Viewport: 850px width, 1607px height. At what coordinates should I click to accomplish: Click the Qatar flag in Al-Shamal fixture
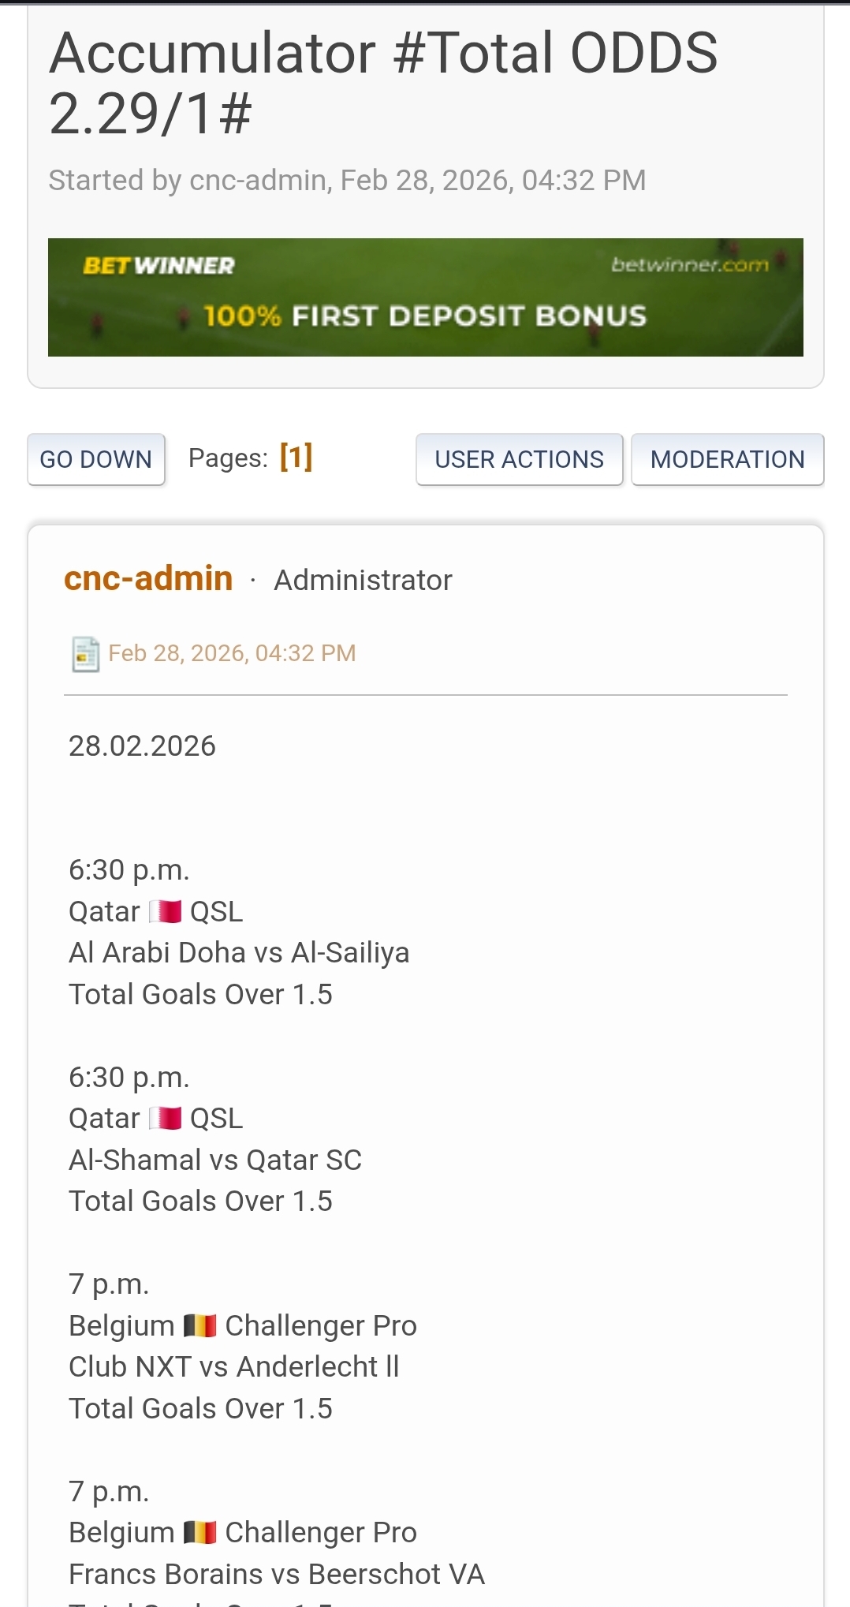click(166, 1118)
